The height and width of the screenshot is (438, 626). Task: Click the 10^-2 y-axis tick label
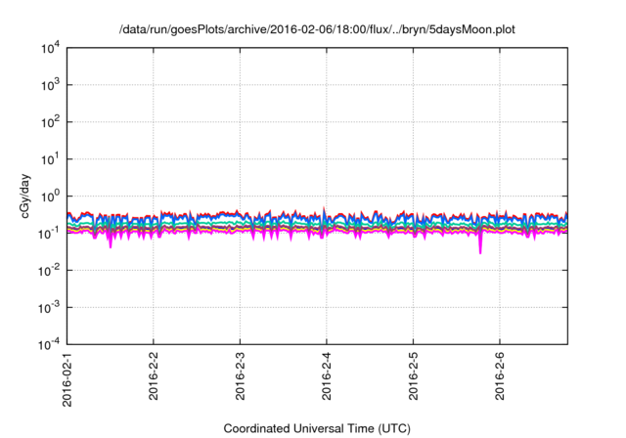49,271
